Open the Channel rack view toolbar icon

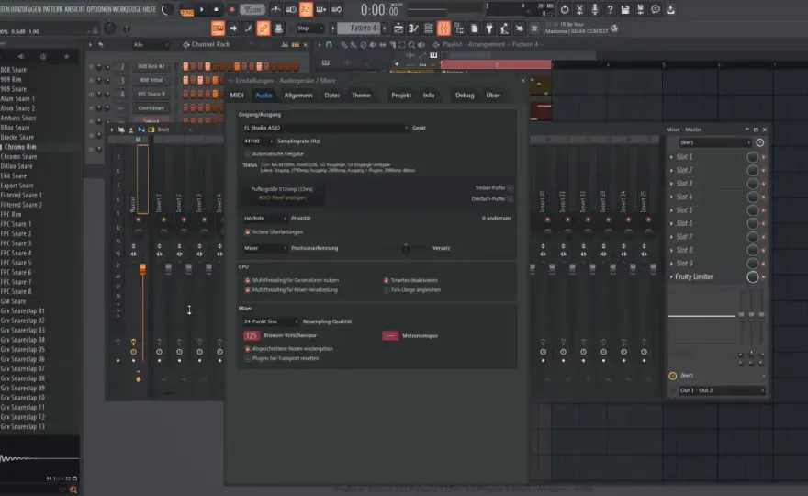429,28
